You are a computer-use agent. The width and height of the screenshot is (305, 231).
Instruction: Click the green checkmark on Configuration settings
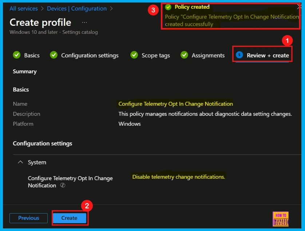54,55
